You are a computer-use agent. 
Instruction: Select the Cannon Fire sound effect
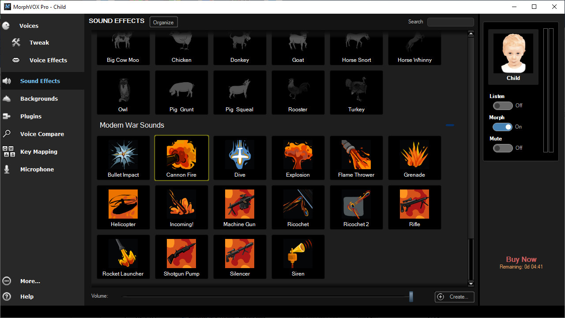click(181, 158)
